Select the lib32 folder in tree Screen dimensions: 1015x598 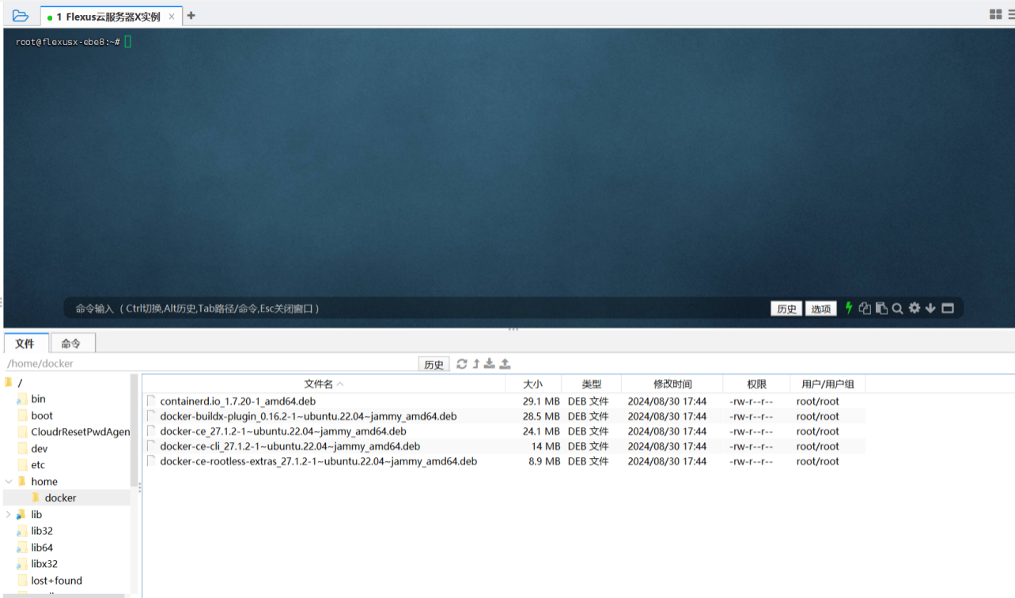coord(42,531)
